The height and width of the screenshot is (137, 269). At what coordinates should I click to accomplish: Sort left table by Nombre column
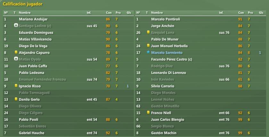25,13
